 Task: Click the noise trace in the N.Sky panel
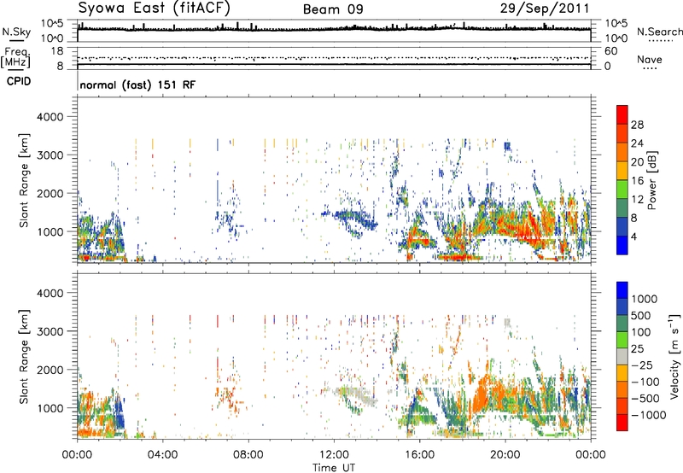coord(334,29)
